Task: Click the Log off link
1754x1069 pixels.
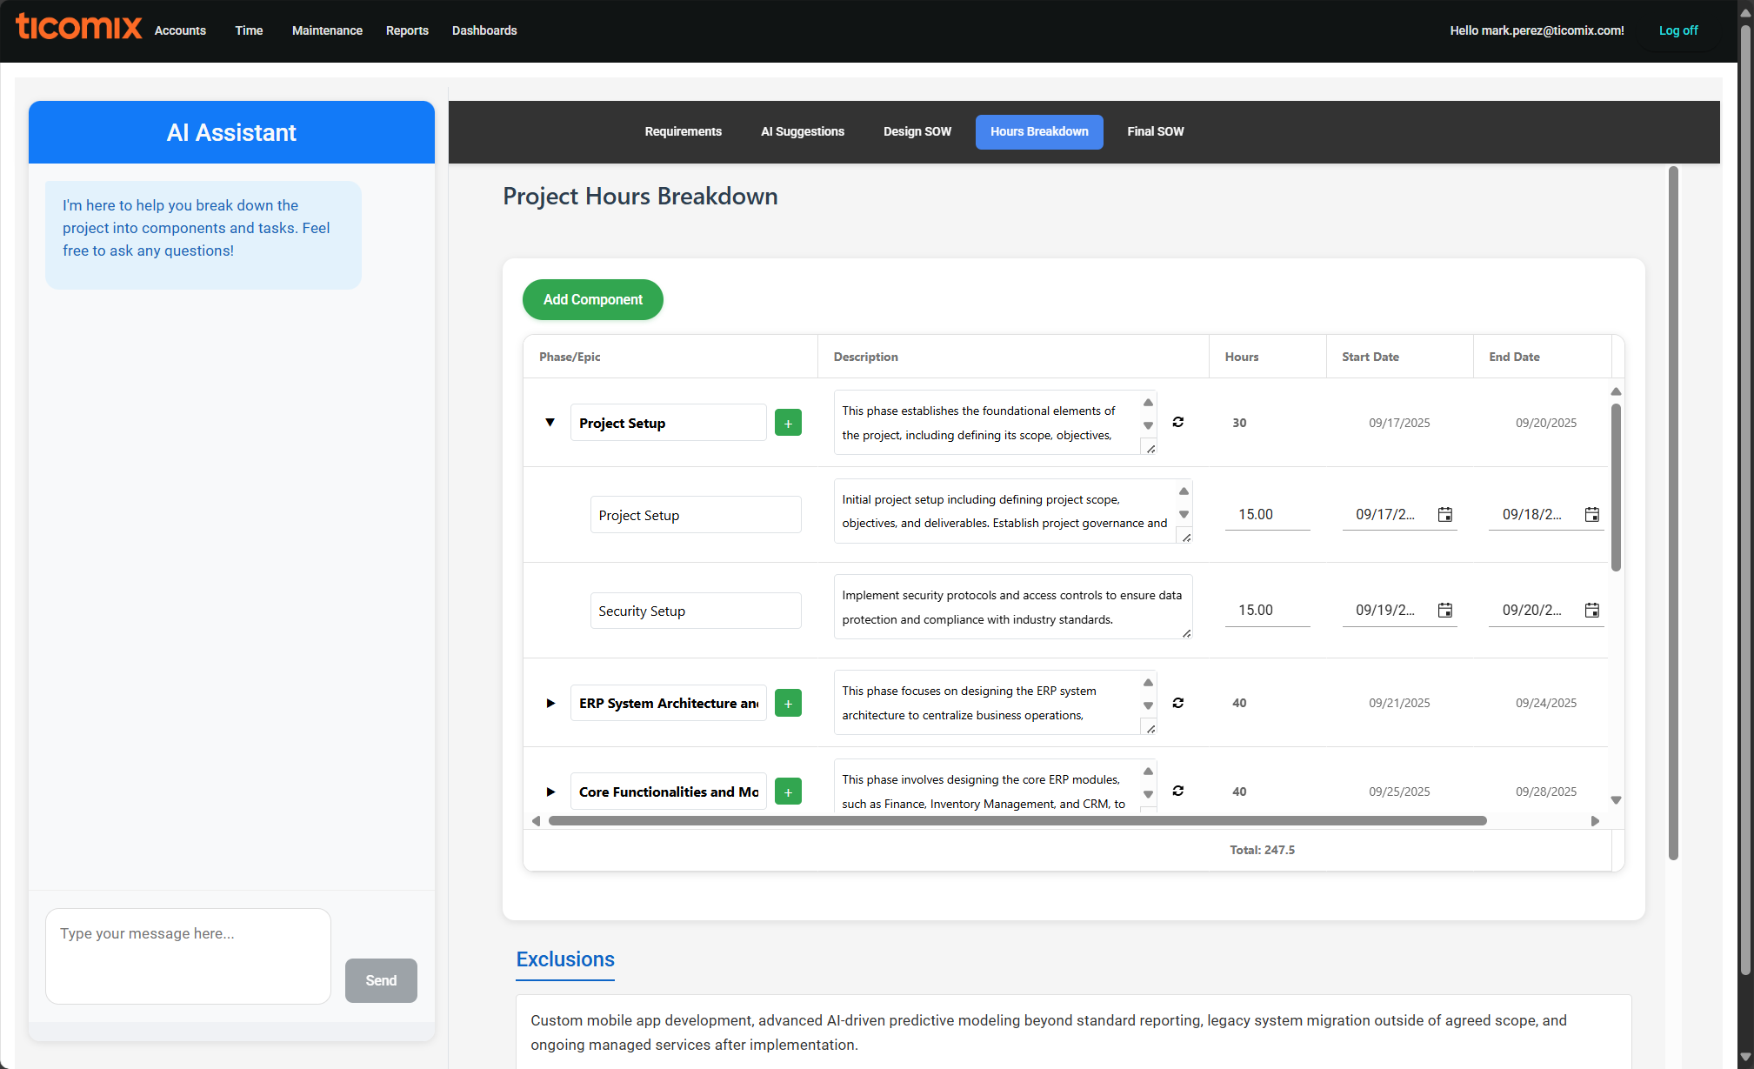Action: [x=1677, y=30]
